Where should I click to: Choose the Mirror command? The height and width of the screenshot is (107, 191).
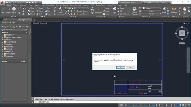tap(40, 11)
